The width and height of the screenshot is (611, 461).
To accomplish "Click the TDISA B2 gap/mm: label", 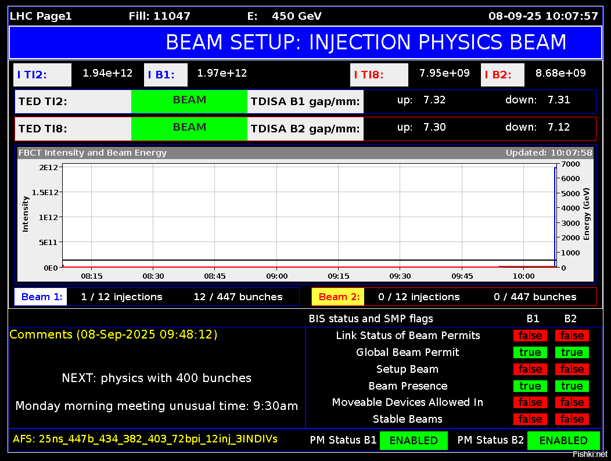I will tap(305, 129).
